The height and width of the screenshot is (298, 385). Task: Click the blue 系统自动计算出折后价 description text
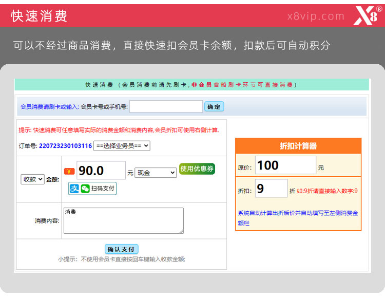tap(298, 218)
